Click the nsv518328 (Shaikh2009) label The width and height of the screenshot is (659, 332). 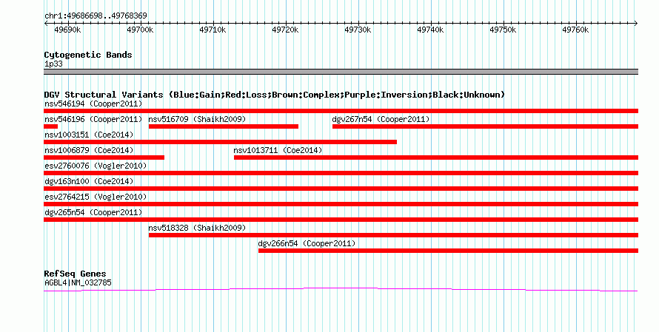[x=197, y=228]
